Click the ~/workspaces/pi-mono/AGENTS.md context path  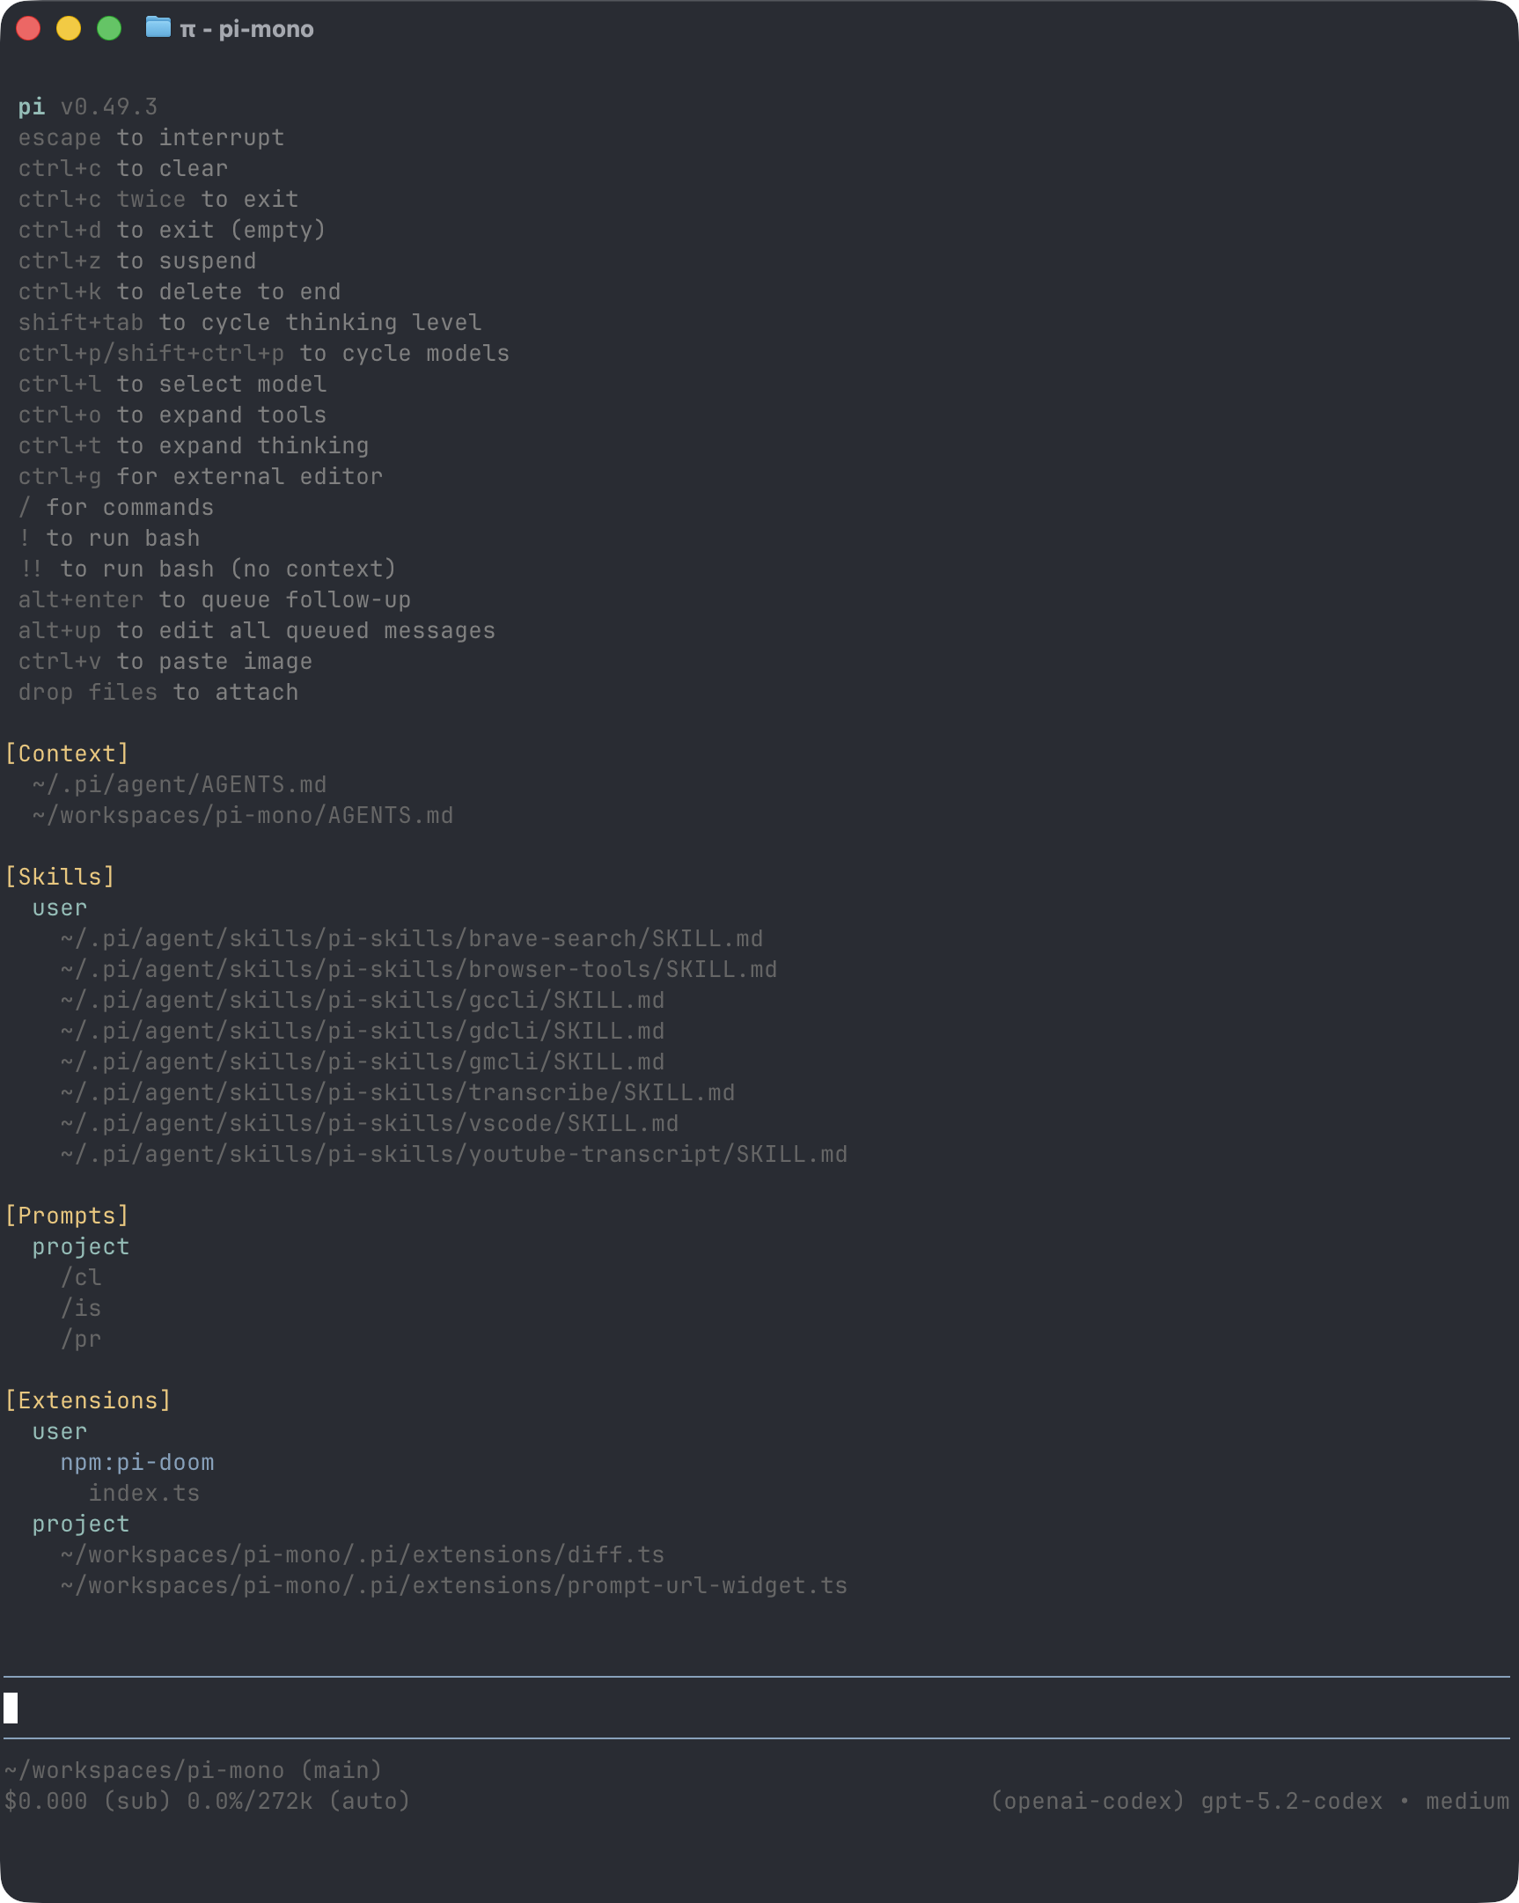(243, 815)
